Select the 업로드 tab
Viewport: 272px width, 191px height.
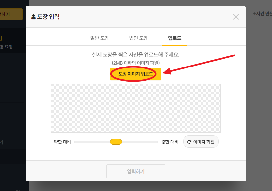pyautogui.click(x=174, y=38)
